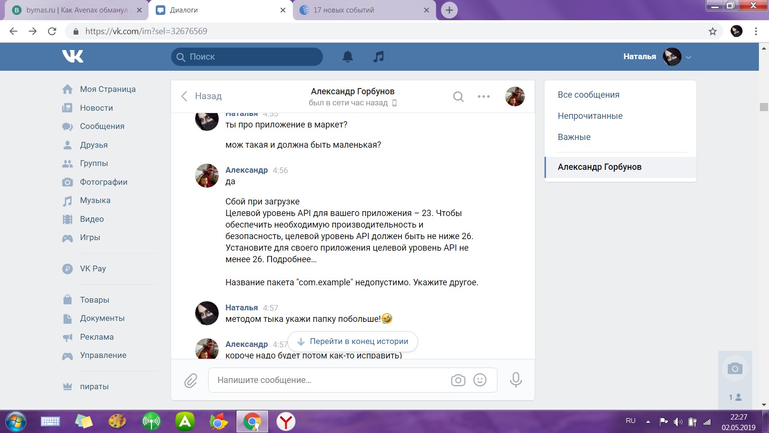Screen dimensions: 769x433
Task: Open VK notifications bell
Action: point(347,57)
